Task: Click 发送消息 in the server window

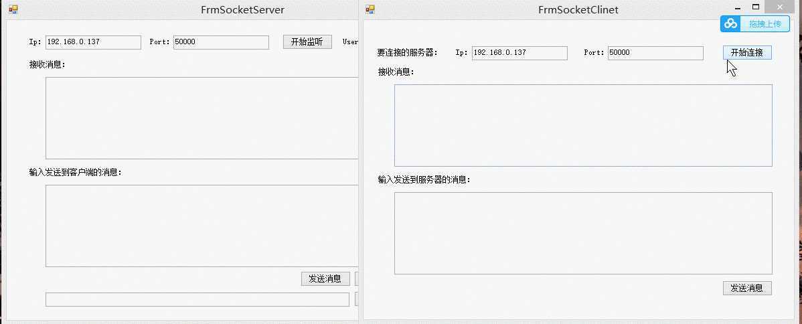Action: click(x=325, y=278)
